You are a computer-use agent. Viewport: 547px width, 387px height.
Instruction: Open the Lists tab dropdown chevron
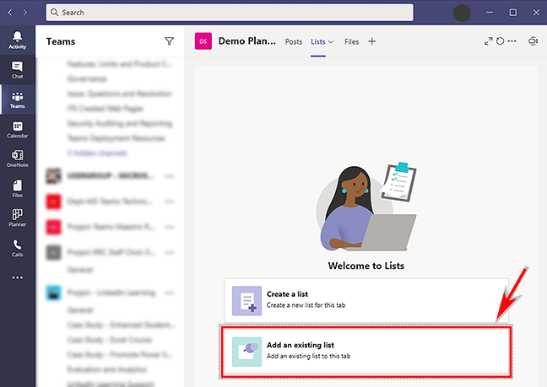click(331, 41)
